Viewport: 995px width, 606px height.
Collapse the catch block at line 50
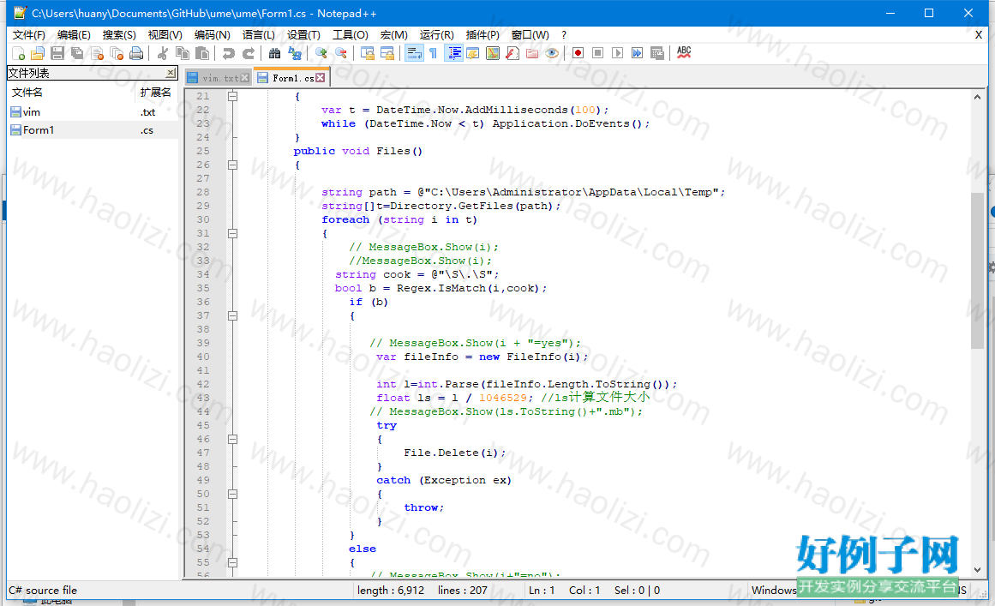(x=233, y=494)
